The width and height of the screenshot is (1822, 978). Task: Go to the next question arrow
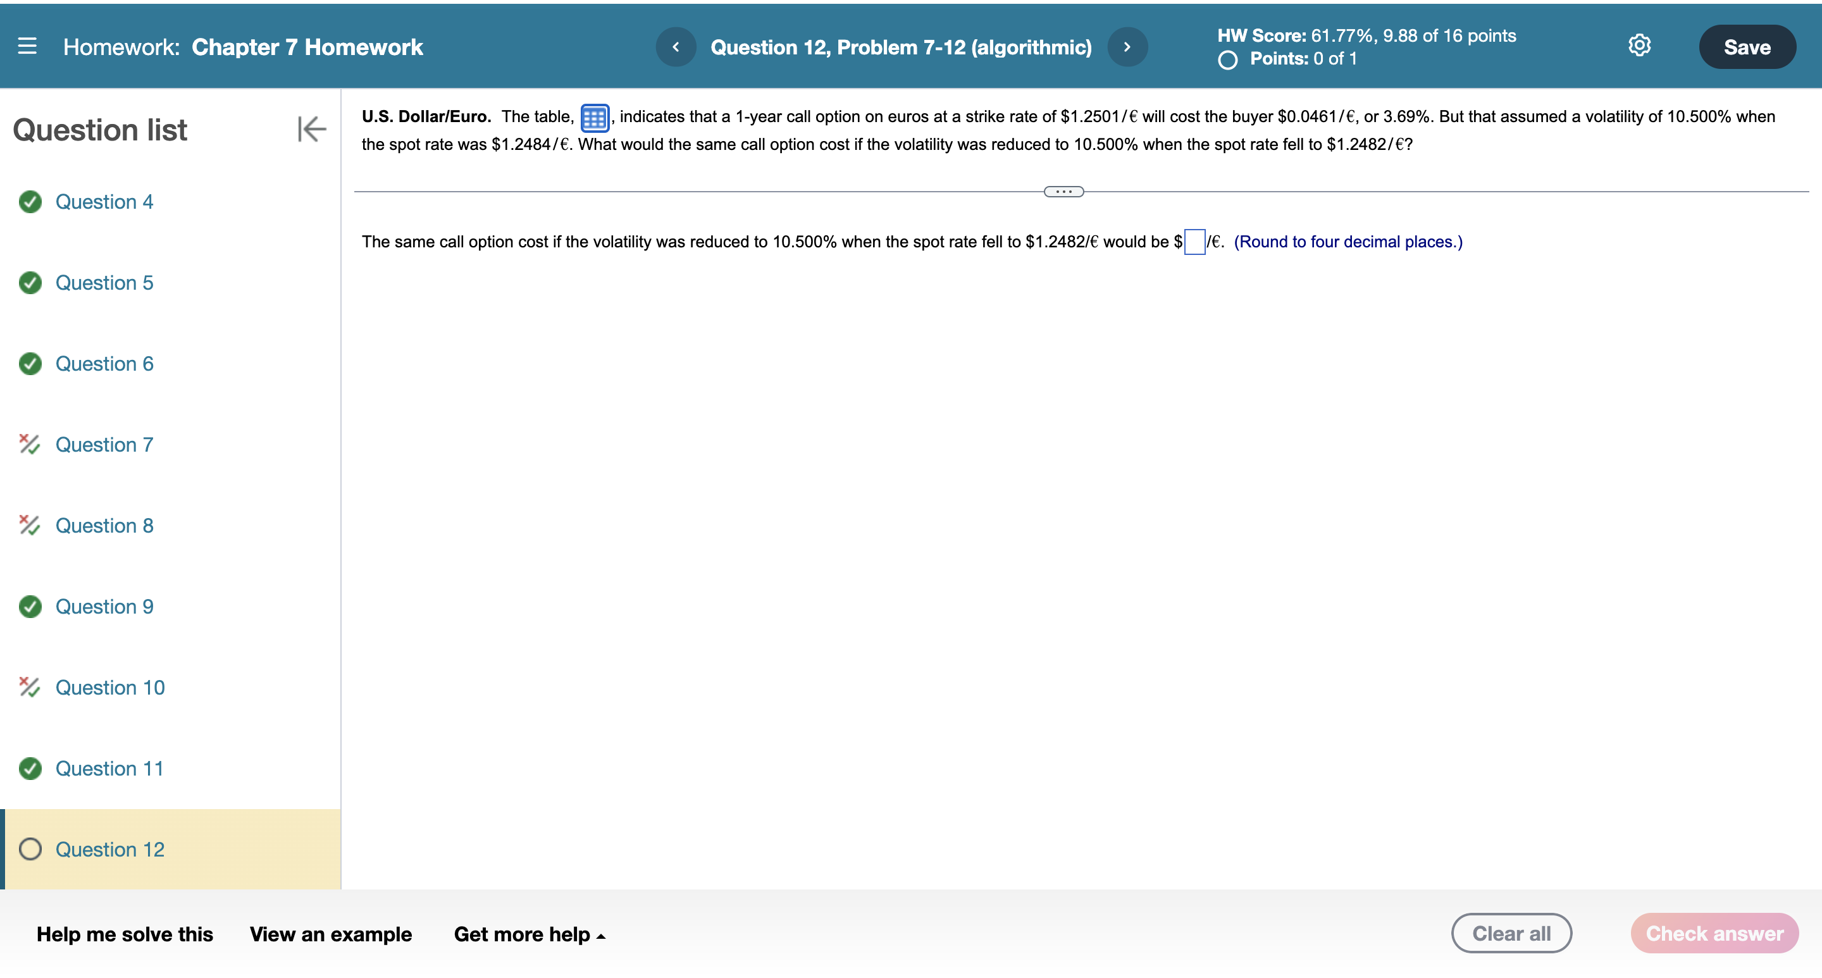point(1127,47)
